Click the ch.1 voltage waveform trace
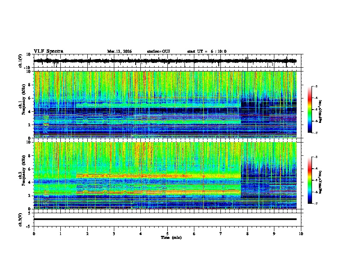Image resolution: width=339 pixels, height=262 pixels. pos(165,61)
